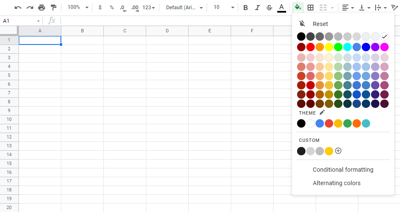Select the Paint format roller icon
This screenshot has width=400, height=212.
pyautogui.click(x=53, y=8)
